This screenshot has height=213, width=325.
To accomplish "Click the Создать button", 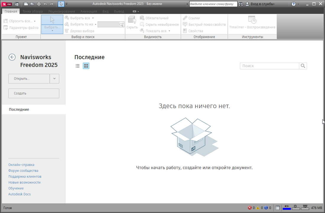I will pyautogui.click(x=34, y=93).
